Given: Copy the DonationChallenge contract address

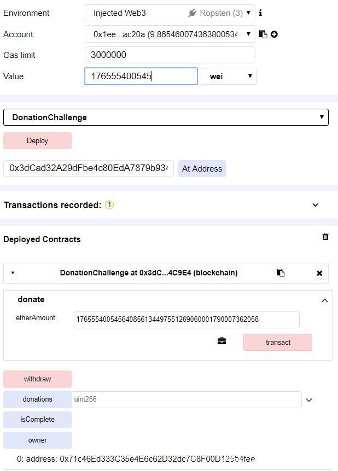Looking at the screenshot, I should (281, 273).
